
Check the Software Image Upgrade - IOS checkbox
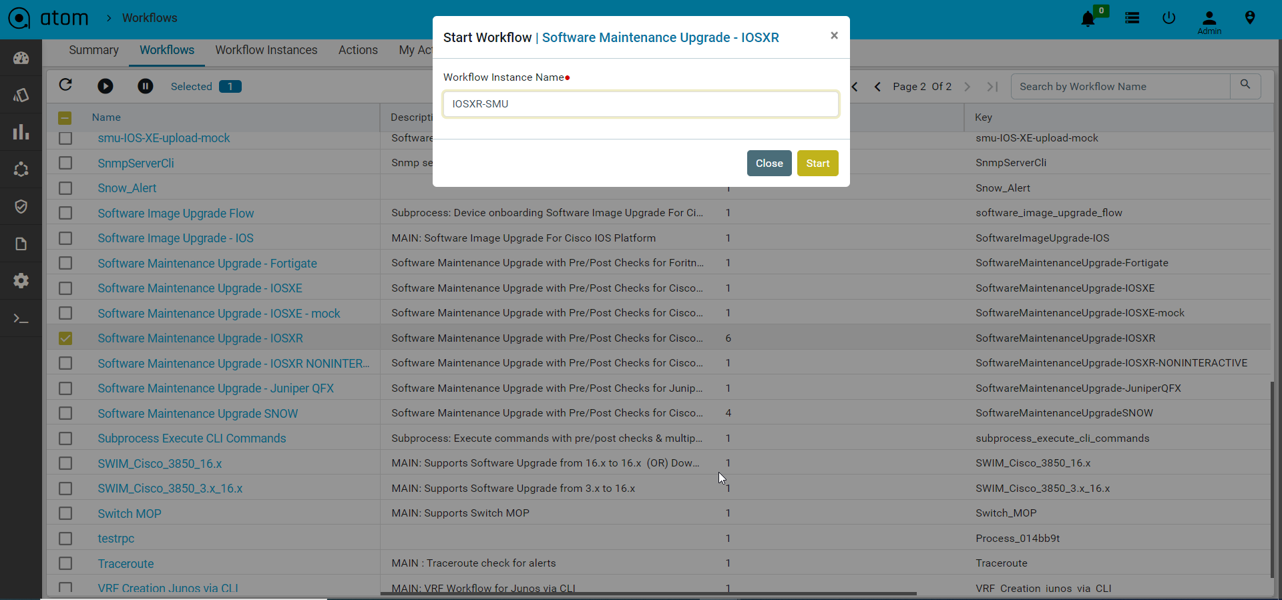(65, 238)
